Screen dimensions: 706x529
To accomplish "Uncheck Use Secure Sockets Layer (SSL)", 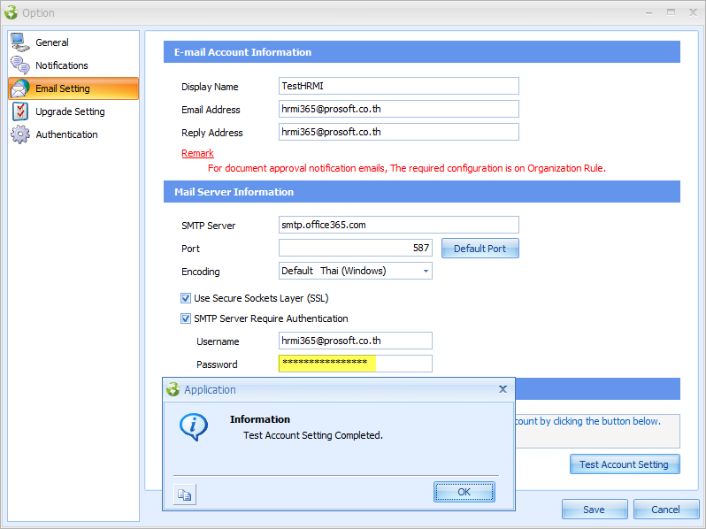I will pyautogui.click(x=186, y=298).
